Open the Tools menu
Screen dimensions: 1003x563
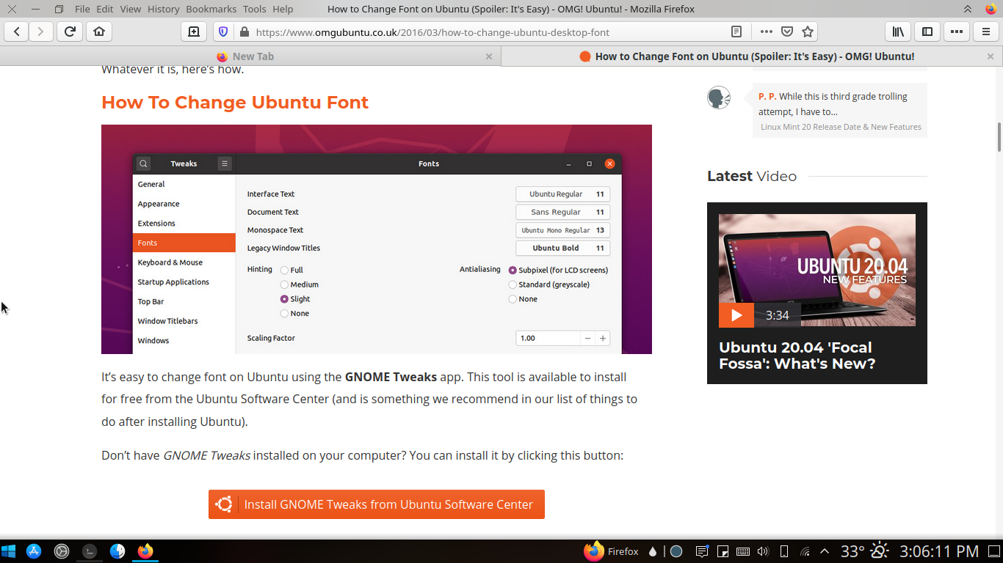[254, 9]
